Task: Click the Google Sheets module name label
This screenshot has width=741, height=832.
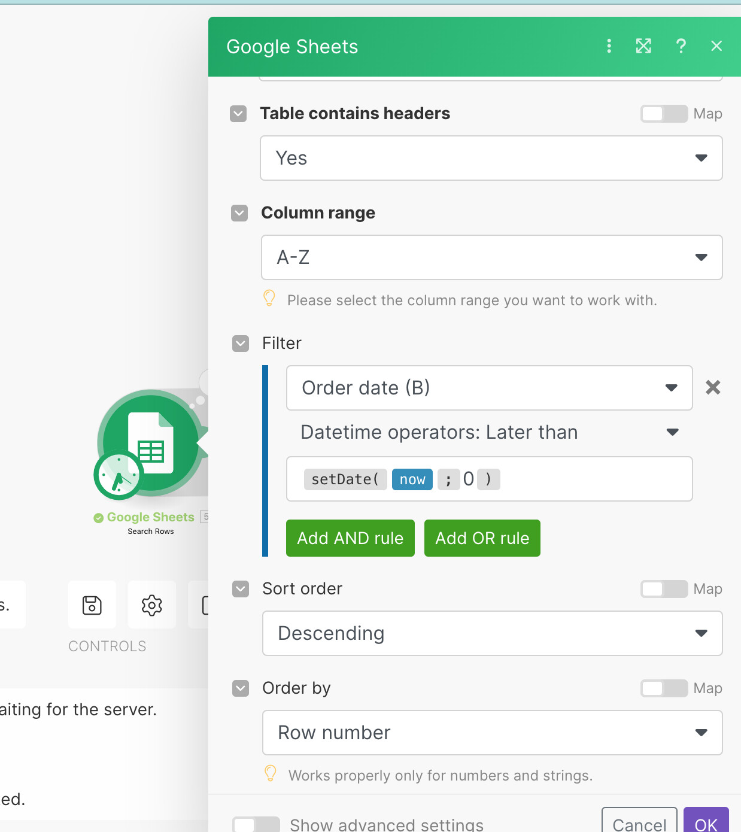Action: 150,517
